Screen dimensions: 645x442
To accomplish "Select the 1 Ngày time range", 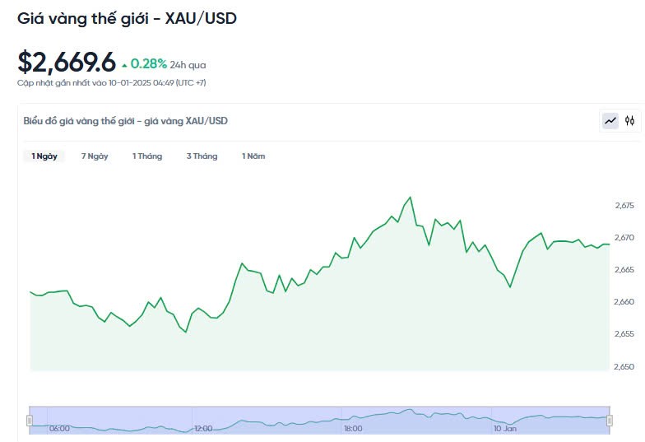I will [44, 156].
